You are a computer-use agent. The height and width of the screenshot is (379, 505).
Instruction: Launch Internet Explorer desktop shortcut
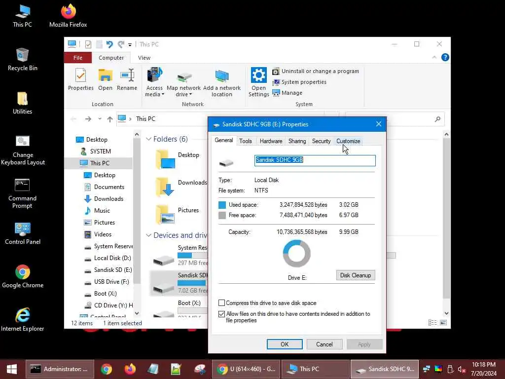pos(23,320)
